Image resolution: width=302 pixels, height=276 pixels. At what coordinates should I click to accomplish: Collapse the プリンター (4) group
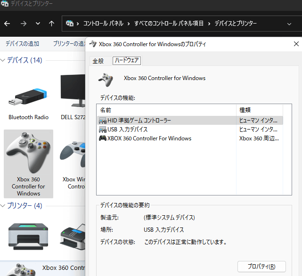(x=3, y=206)
